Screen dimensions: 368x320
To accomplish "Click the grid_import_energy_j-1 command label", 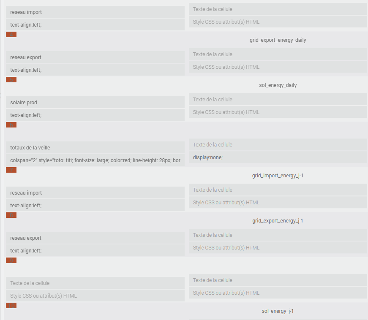I will pyautogui.click(x=278, y=176).
